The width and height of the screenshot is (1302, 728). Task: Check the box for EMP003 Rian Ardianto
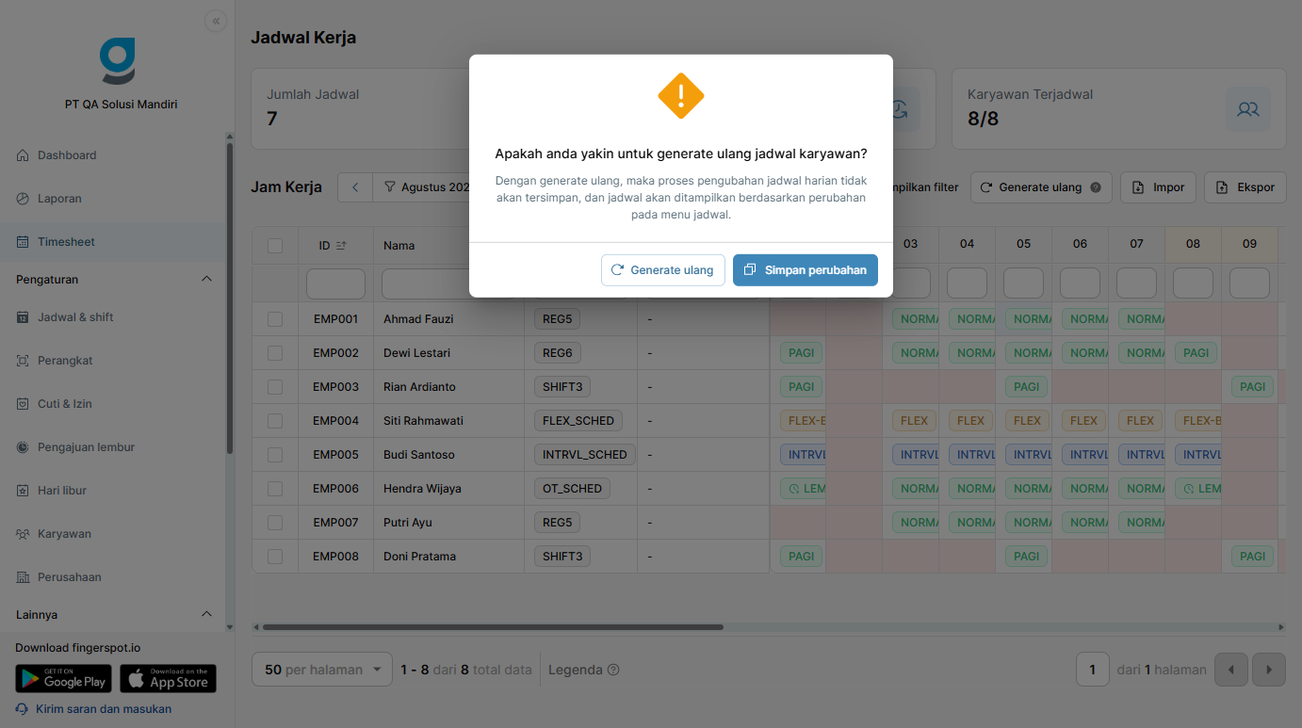(x=275, y=387)
